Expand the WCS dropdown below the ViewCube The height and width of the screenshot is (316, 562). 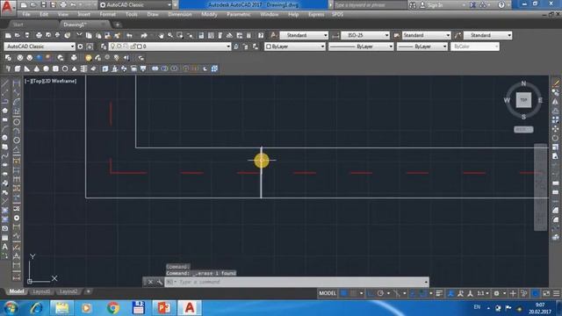pyautogui.click(x=523, y=129)
